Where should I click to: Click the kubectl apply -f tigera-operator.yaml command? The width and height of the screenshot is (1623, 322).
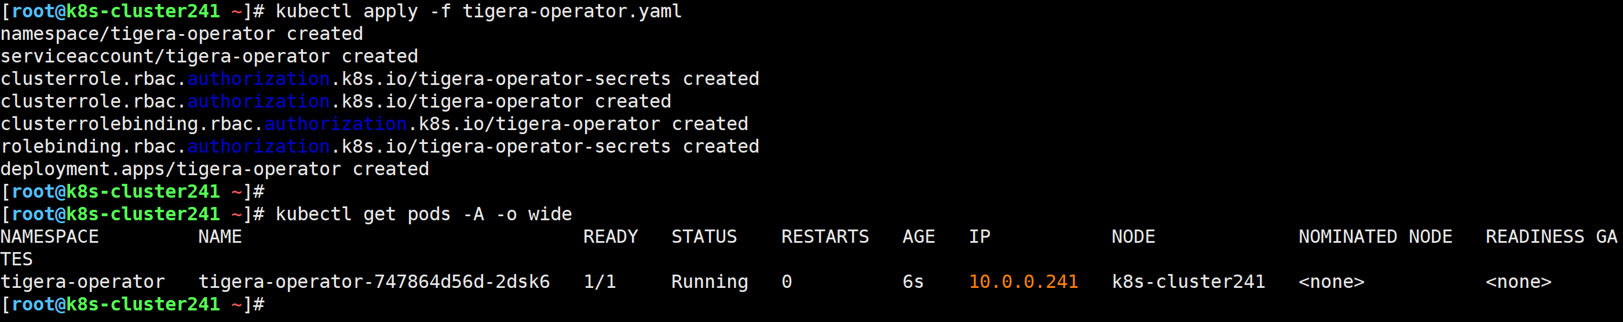coord(478,12)
